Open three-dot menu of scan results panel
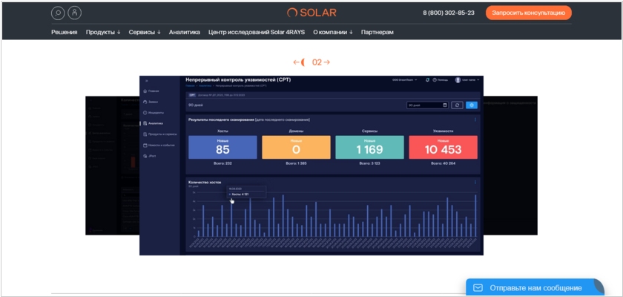623x297 pixels. 475,120
